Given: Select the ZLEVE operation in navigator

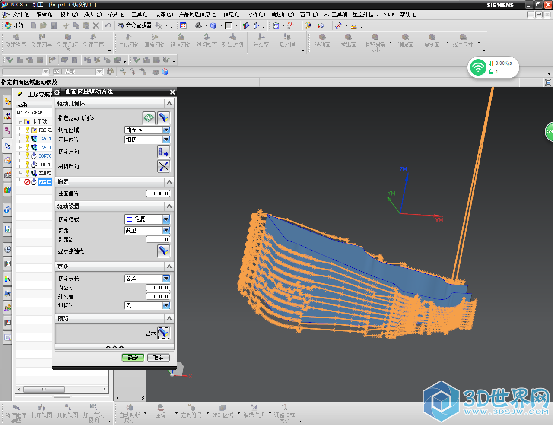Looking at the screenshot, I should point(44,173).
